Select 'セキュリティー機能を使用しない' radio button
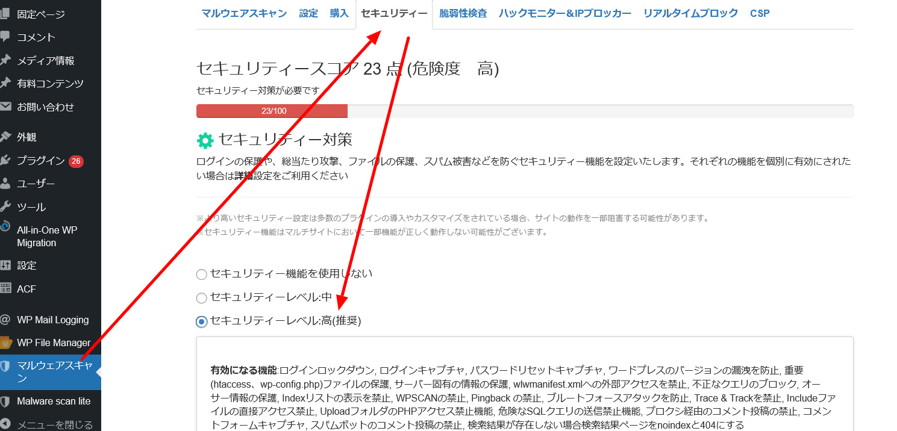Image resolution: width=897 pixels, height=431 pixels. (202, 274)
